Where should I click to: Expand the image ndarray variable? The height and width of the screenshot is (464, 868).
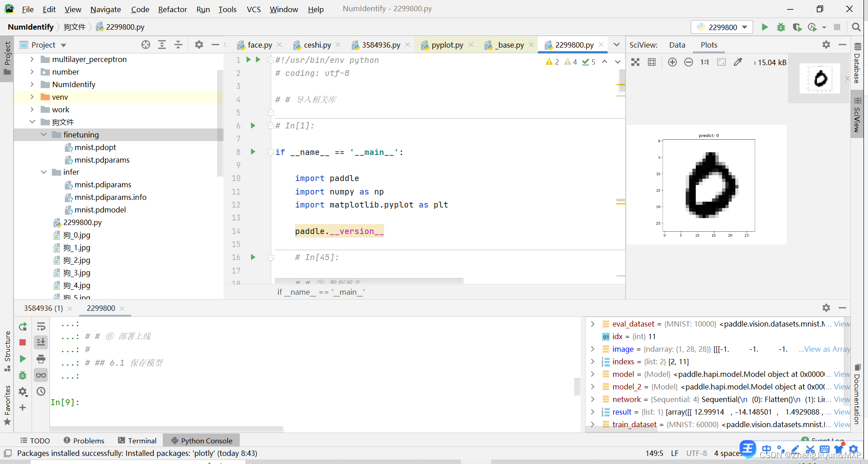592,349
